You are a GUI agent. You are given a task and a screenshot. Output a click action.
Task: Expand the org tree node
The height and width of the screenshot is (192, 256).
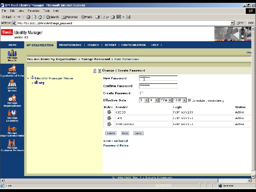point(32,83)
